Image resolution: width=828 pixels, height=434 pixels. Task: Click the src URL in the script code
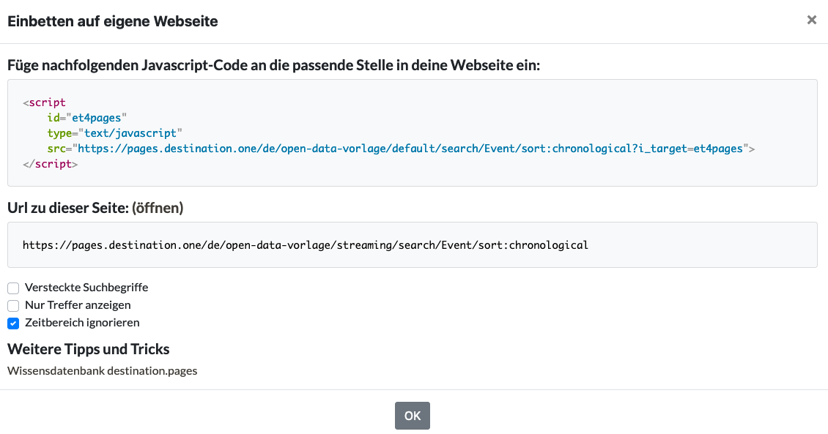410,149
